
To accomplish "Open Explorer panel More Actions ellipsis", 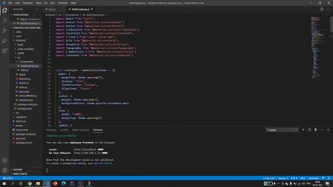I will pyautogui.click(x=37, y=9).
